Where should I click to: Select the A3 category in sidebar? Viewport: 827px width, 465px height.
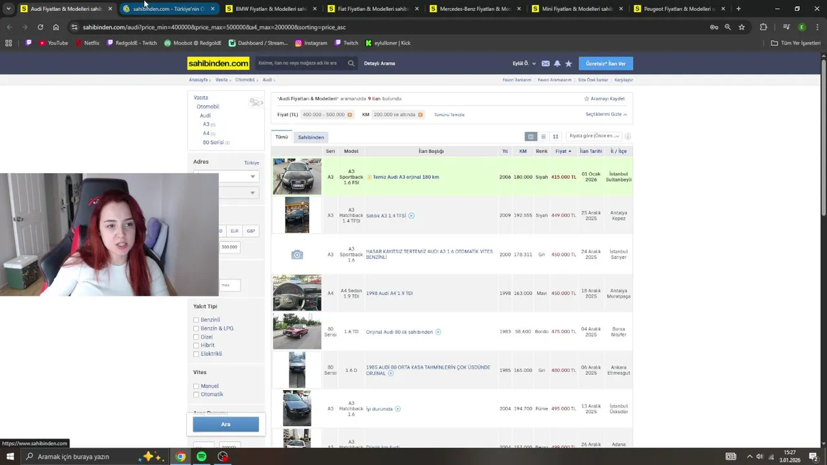(206, 124)
